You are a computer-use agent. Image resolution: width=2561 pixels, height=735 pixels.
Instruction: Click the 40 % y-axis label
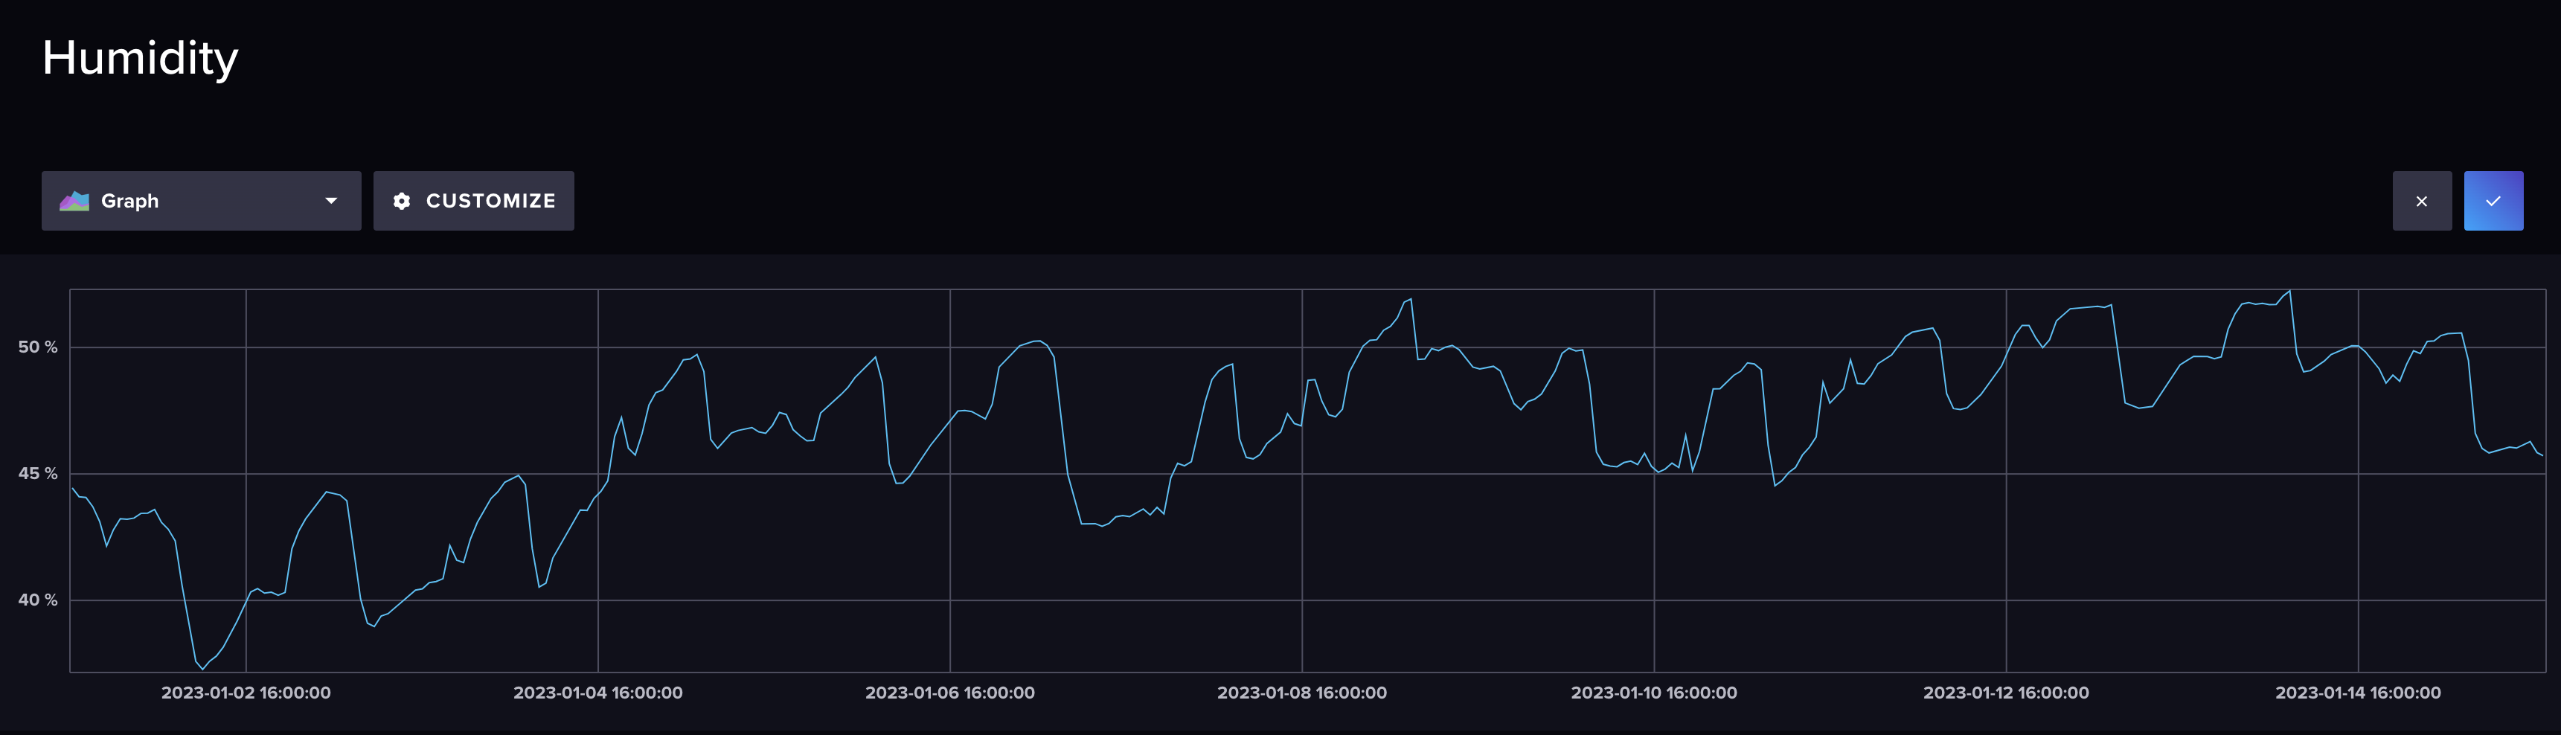38,600
